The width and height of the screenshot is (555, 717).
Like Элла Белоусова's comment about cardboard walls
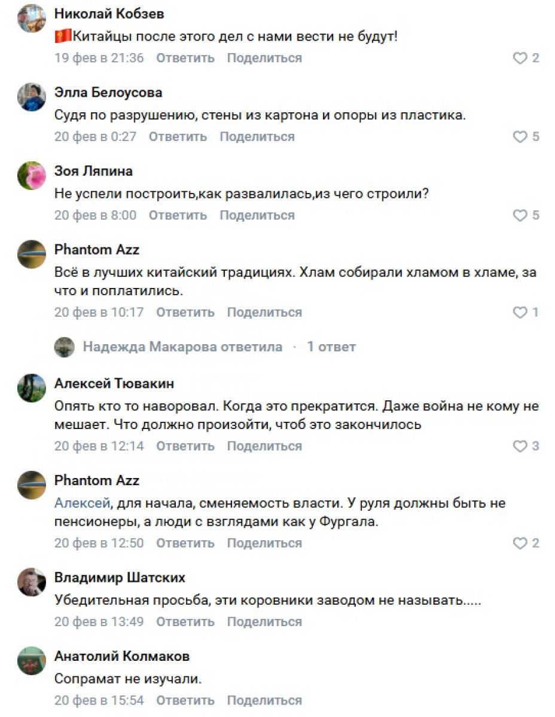520,137
